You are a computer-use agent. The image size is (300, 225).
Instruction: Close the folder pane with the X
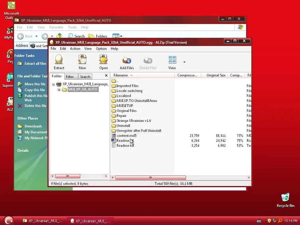(106, 76)
